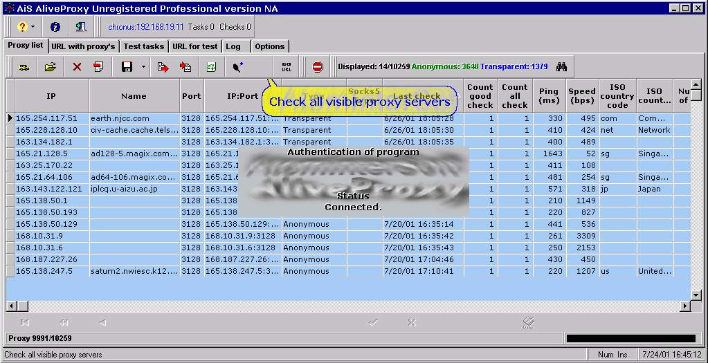Click the row indicator arrow on the first row

pos(10,119)
